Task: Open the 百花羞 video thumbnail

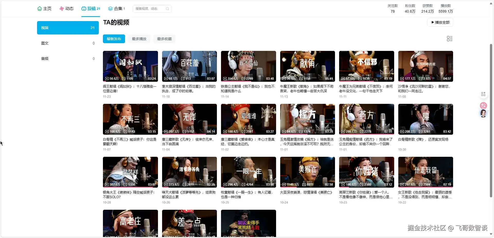Action: point(189,66)
